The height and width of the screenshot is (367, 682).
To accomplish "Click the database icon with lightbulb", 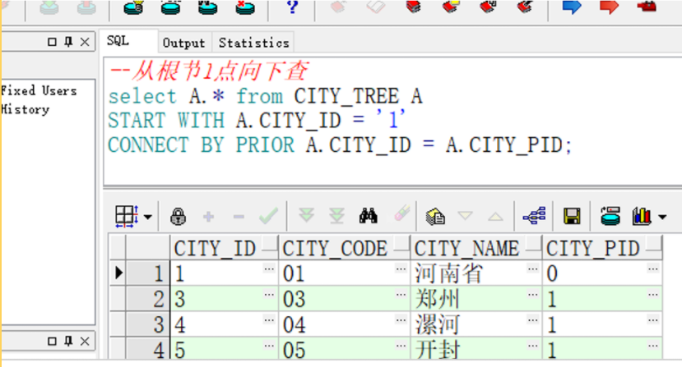I will 133,7.
